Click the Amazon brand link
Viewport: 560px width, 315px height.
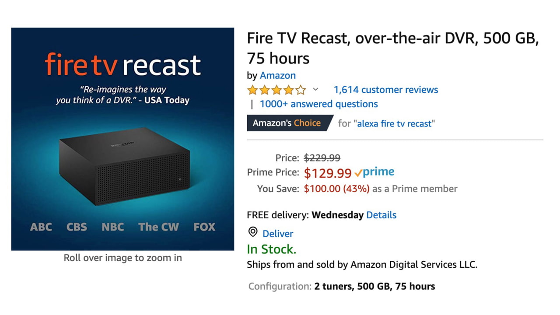point(278,75)
